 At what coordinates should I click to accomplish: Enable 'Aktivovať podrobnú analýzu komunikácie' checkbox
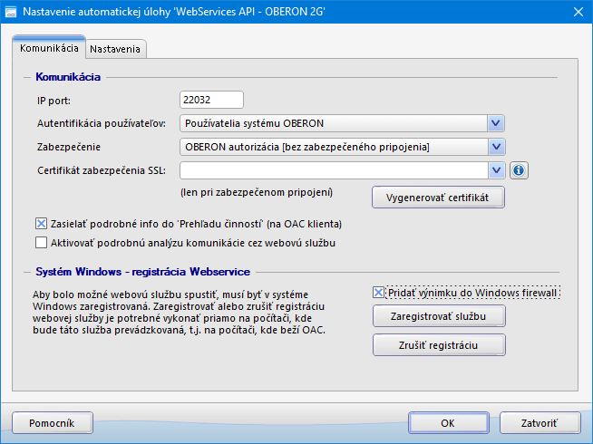pos(41,242)
